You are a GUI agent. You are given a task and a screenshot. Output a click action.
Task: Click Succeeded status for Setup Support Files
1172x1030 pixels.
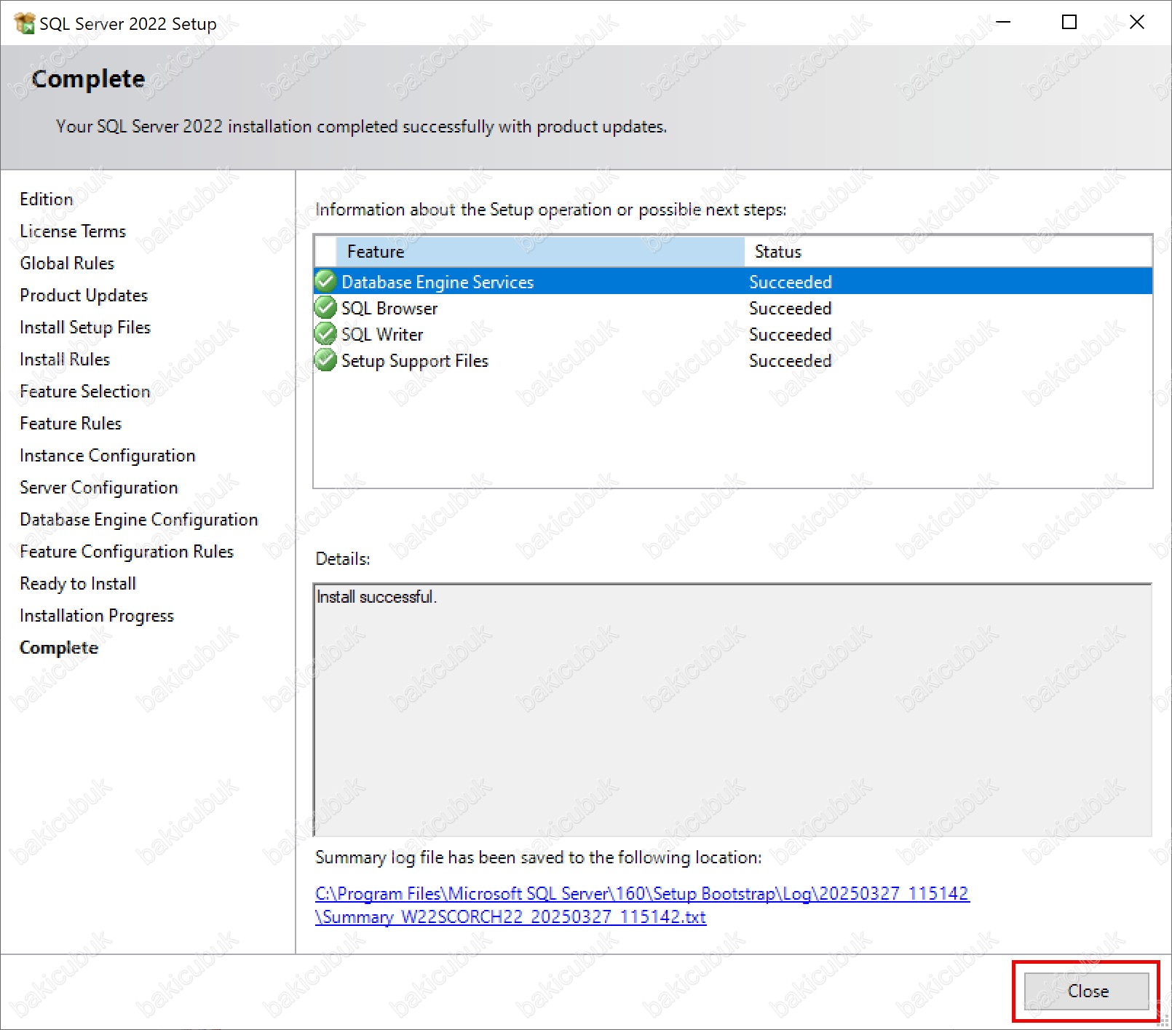pos(790,360)
